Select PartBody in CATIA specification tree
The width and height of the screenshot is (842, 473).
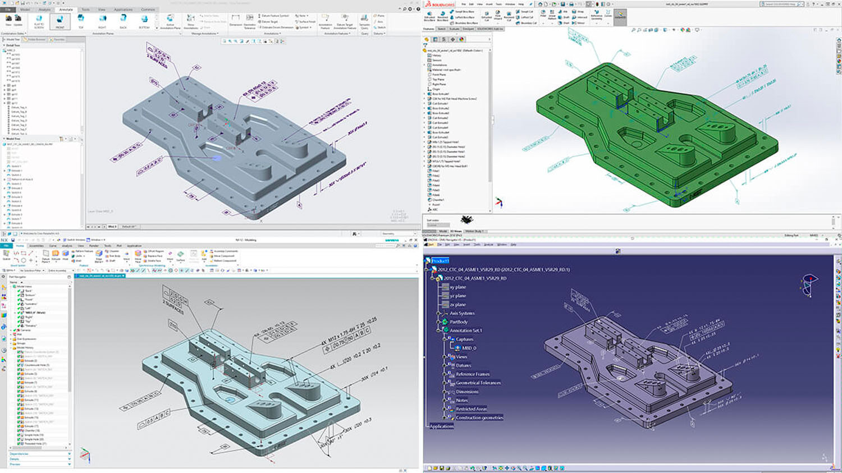pos(459,322)
